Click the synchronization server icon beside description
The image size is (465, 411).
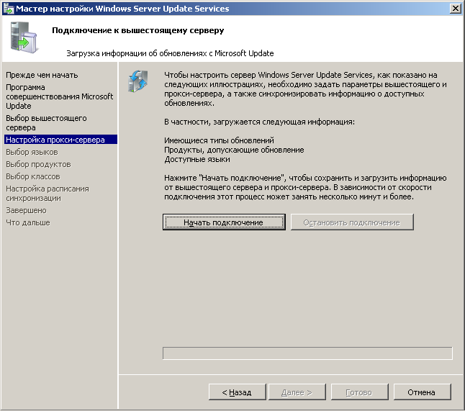point(138,81)
